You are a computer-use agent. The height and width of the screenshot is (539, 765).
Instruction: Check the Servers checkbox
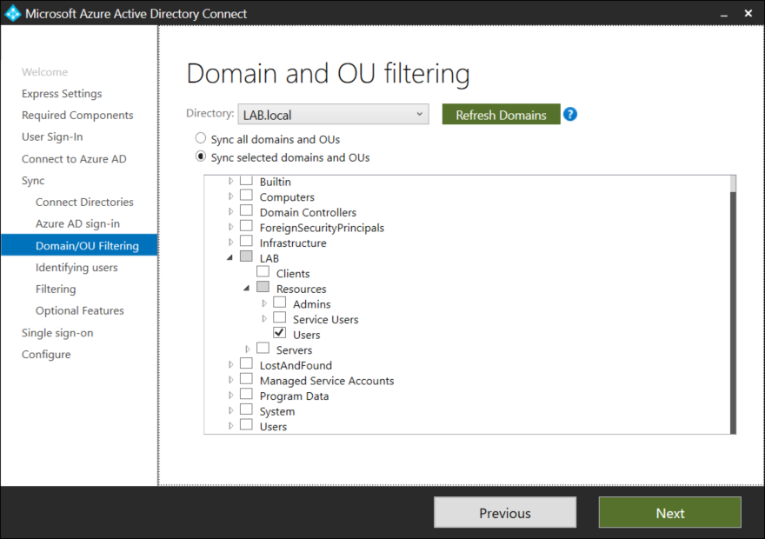[263, 349]
